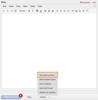Viewport: 98px width, 100px height.
Task: Toggle italic formatting
Action: click(32, 11)
